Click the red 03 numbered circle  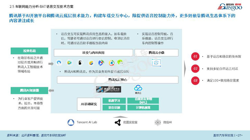tap(195, 80)
